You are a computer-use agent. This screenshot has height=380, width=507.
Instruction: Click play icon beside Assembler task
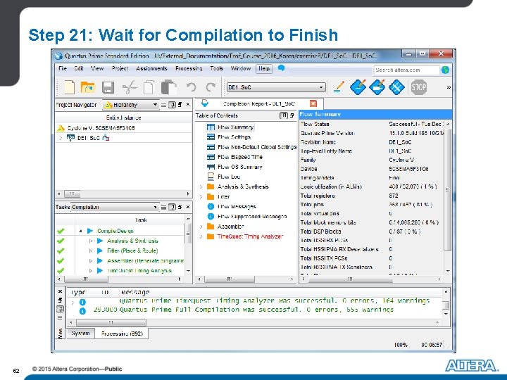coord(100,261)
